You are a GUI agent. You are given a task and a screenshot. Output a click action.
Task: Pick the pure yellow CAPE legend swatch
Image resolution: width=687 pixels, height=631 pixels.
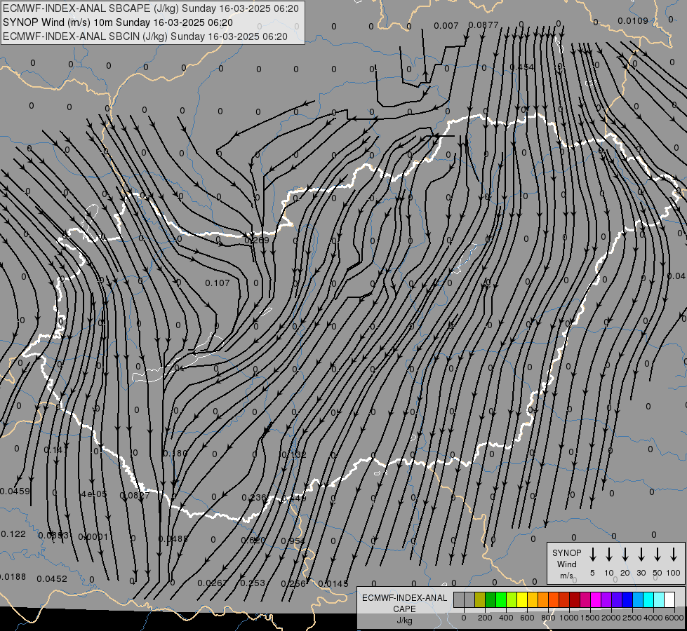(x=522, y=600)
